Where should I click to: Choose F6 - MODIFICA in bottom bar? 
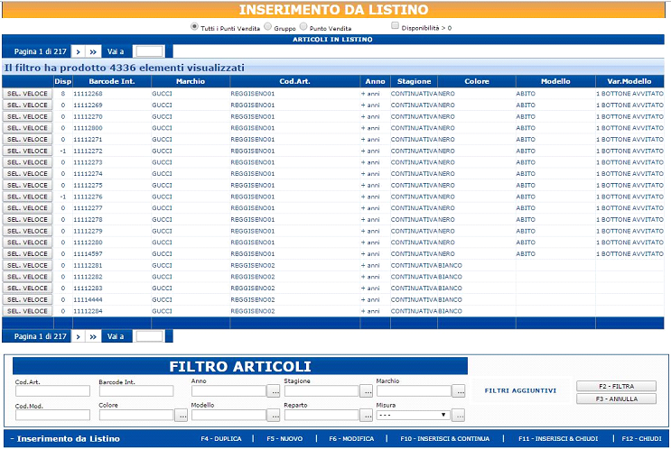(x=351, y=439)
